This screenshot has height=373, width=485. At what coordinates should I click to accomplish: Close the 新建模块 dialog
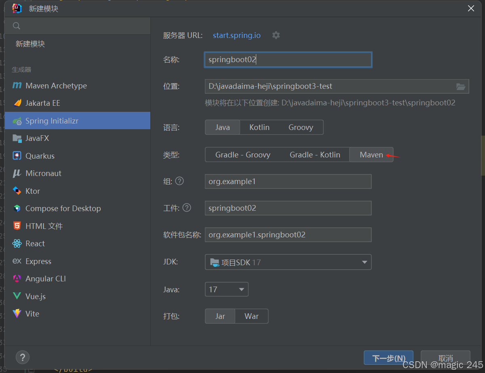pos(471,8)
